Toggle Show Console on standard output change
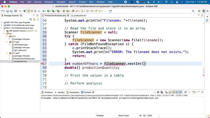This screenshot has width=210, height=118. point(177,92)
